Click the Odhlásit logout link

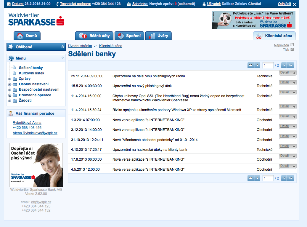pyautogui.click(x=285, y=4)
